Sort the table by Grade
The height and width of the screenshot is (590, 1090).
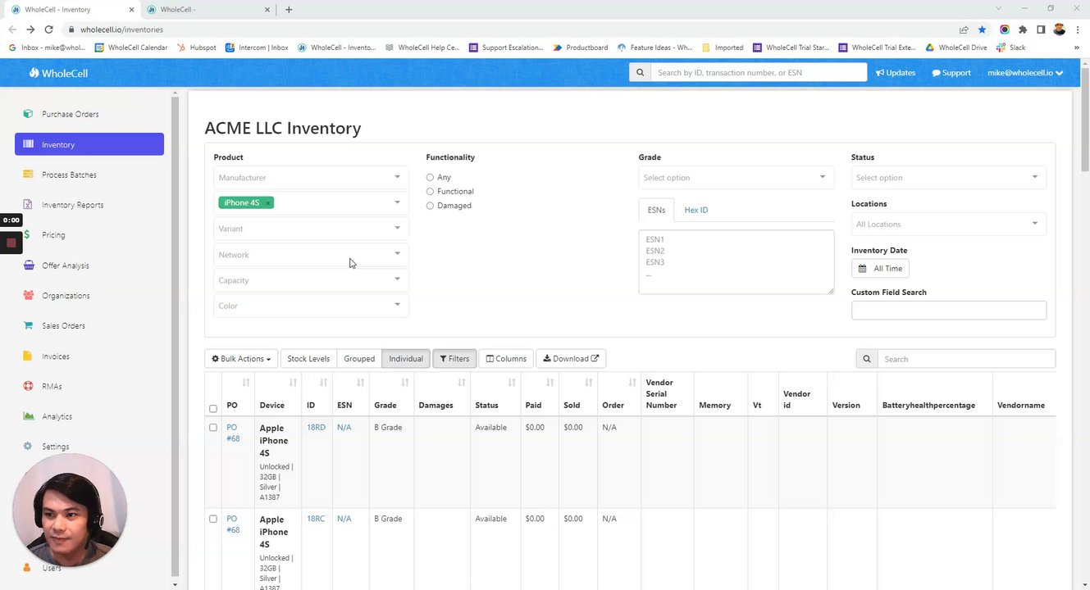point(405,383)
